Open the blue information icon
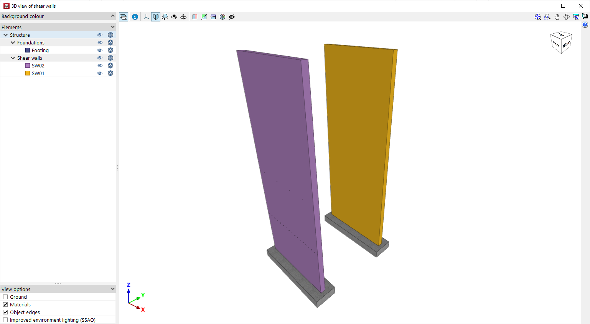The width and height of the screenshot is (590, 324). tap(135, 17)
